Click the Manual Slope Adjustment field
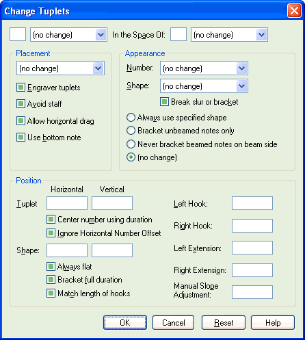 (x=252, y=292)
